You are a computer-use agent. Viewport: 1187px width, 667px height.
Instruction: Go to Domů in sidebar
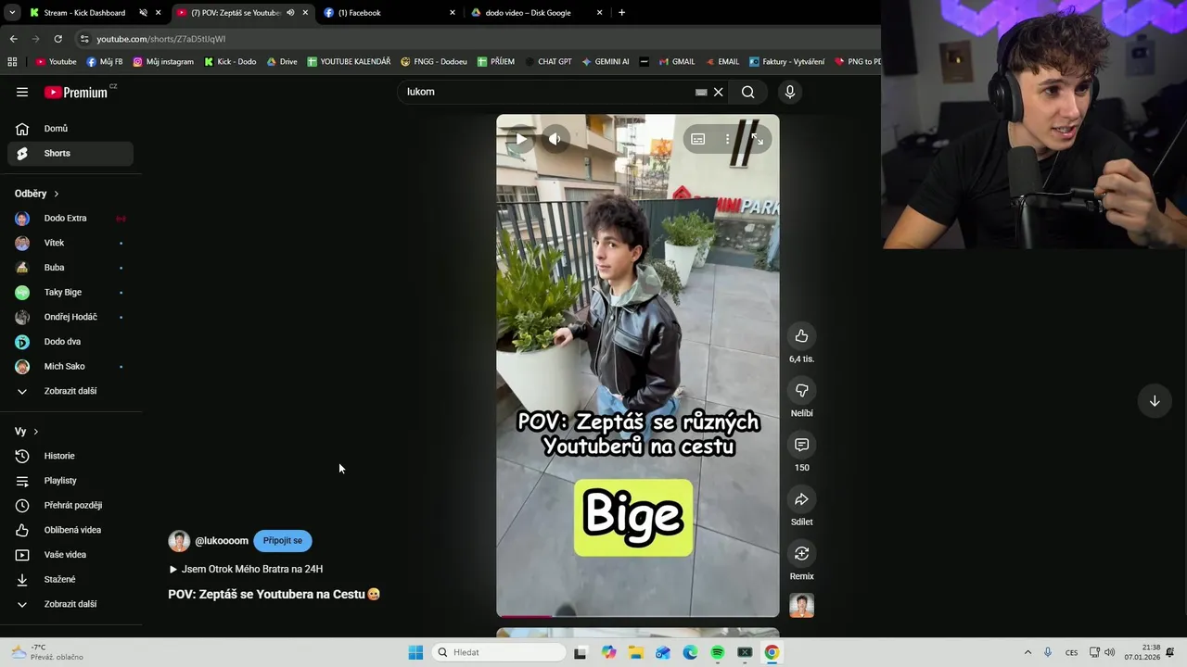[70, 129]
